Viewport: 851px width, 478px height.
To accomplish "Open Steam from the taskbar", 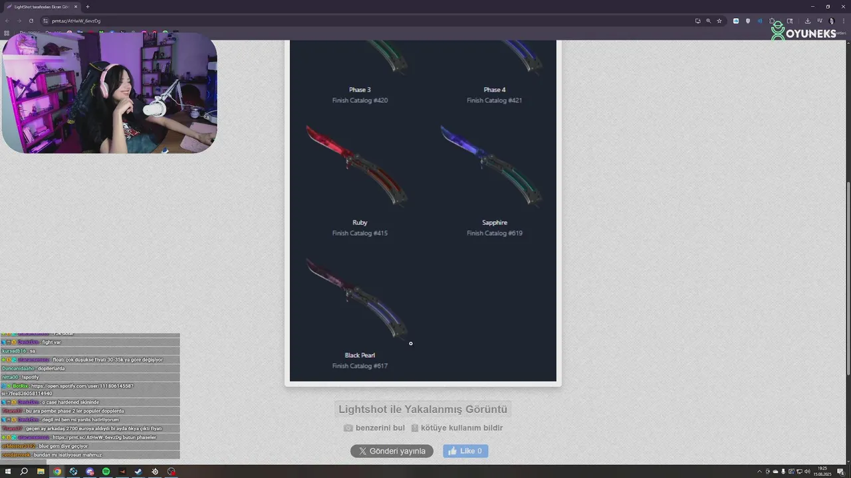I will [x=138, y=471].
